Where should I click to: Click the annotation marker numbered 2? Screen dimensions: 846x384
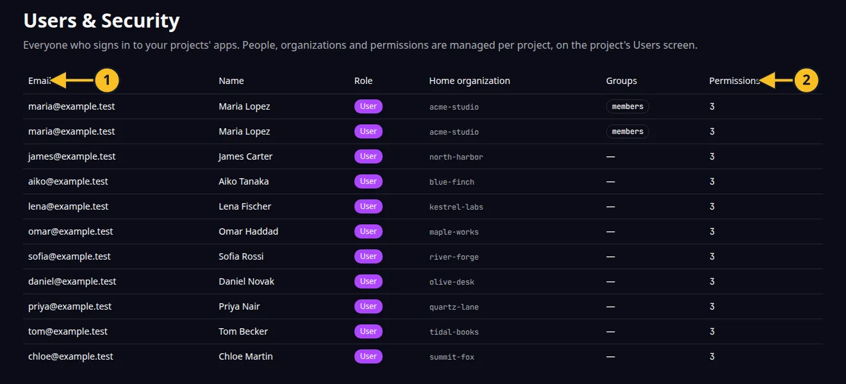click(x=806, y=80)
